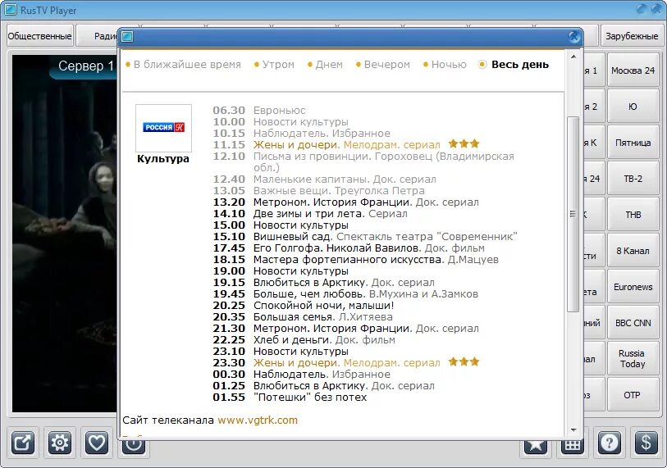This screenshot has height=468, width=667.
Task: Click Письма из провинции entry
Action: point(384,161)
